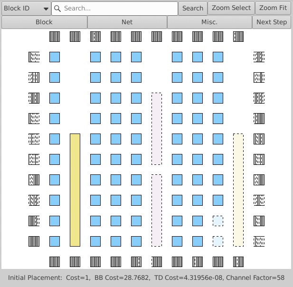
Task: Select the tall solid yellow block
Action: pyautogui.click(x=75, y=190)
